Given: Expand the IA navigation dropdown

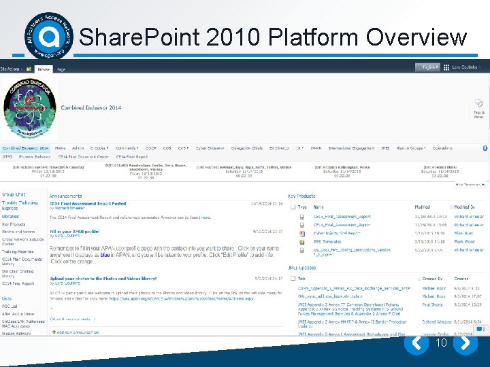Looking at the screenshot, I should pos(299,148).
